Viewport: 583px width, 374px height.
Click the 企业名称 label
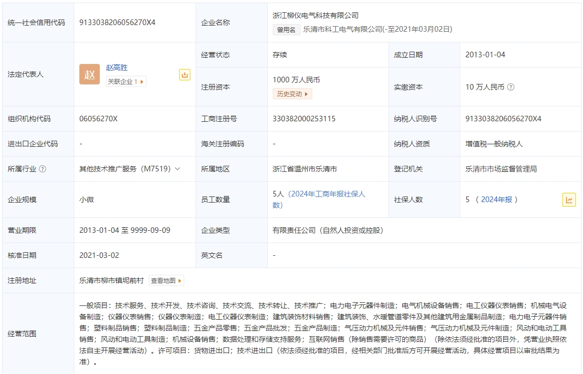[215, 23]
